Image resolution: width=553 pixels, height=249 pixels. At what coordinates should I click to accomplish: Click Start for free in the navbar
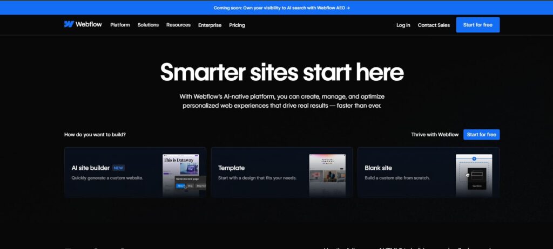point(478,25)
